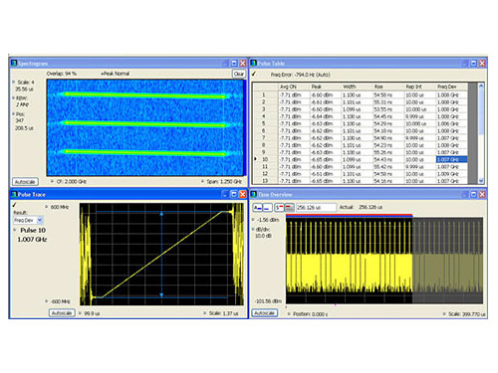The image size is (498, 373).
Task: Click the 256.126 us time input field
Action: click(316, 208)
